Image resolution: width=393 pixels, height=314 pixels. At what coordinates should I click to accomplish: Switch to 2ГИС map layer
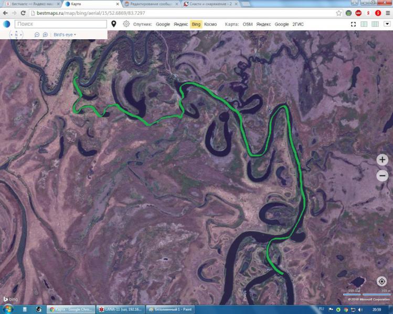pyautogui.click(x=298, y=24)
